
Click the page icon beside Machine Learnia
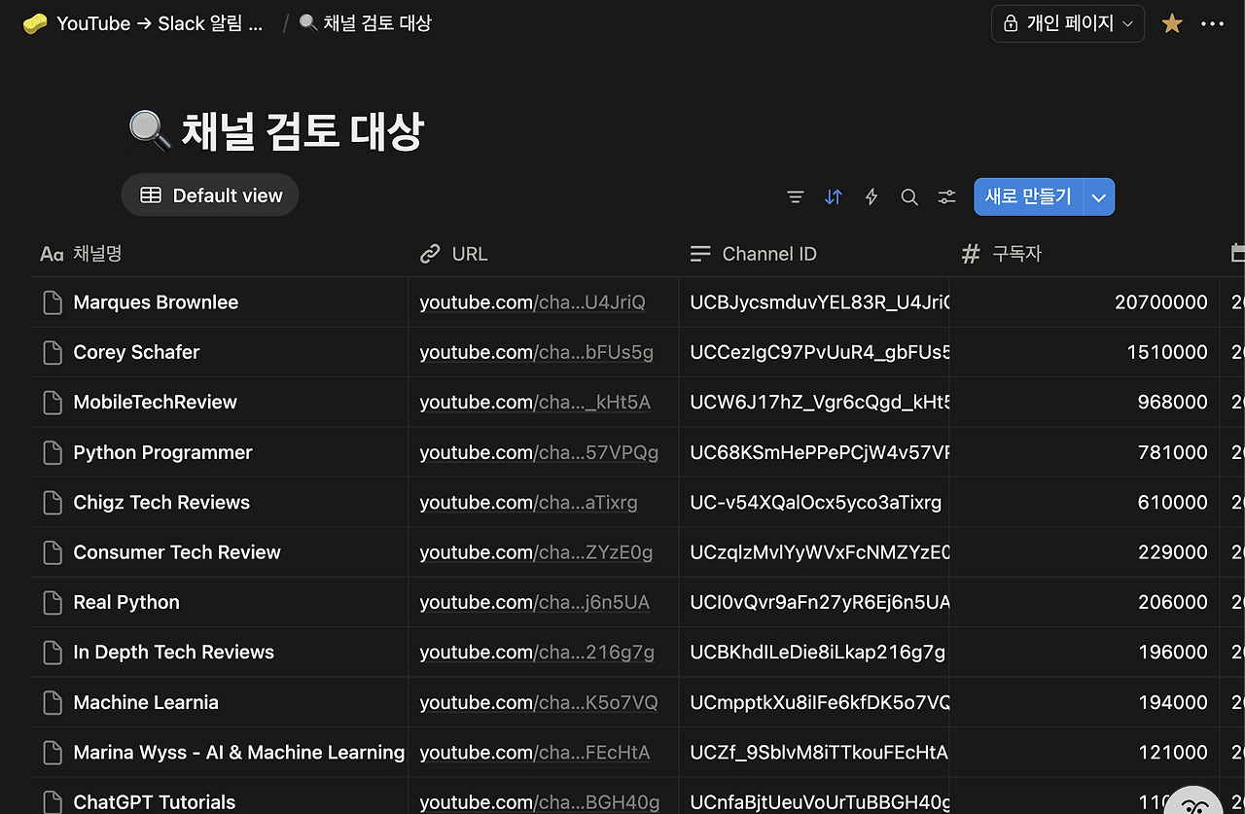coord(53,702)
